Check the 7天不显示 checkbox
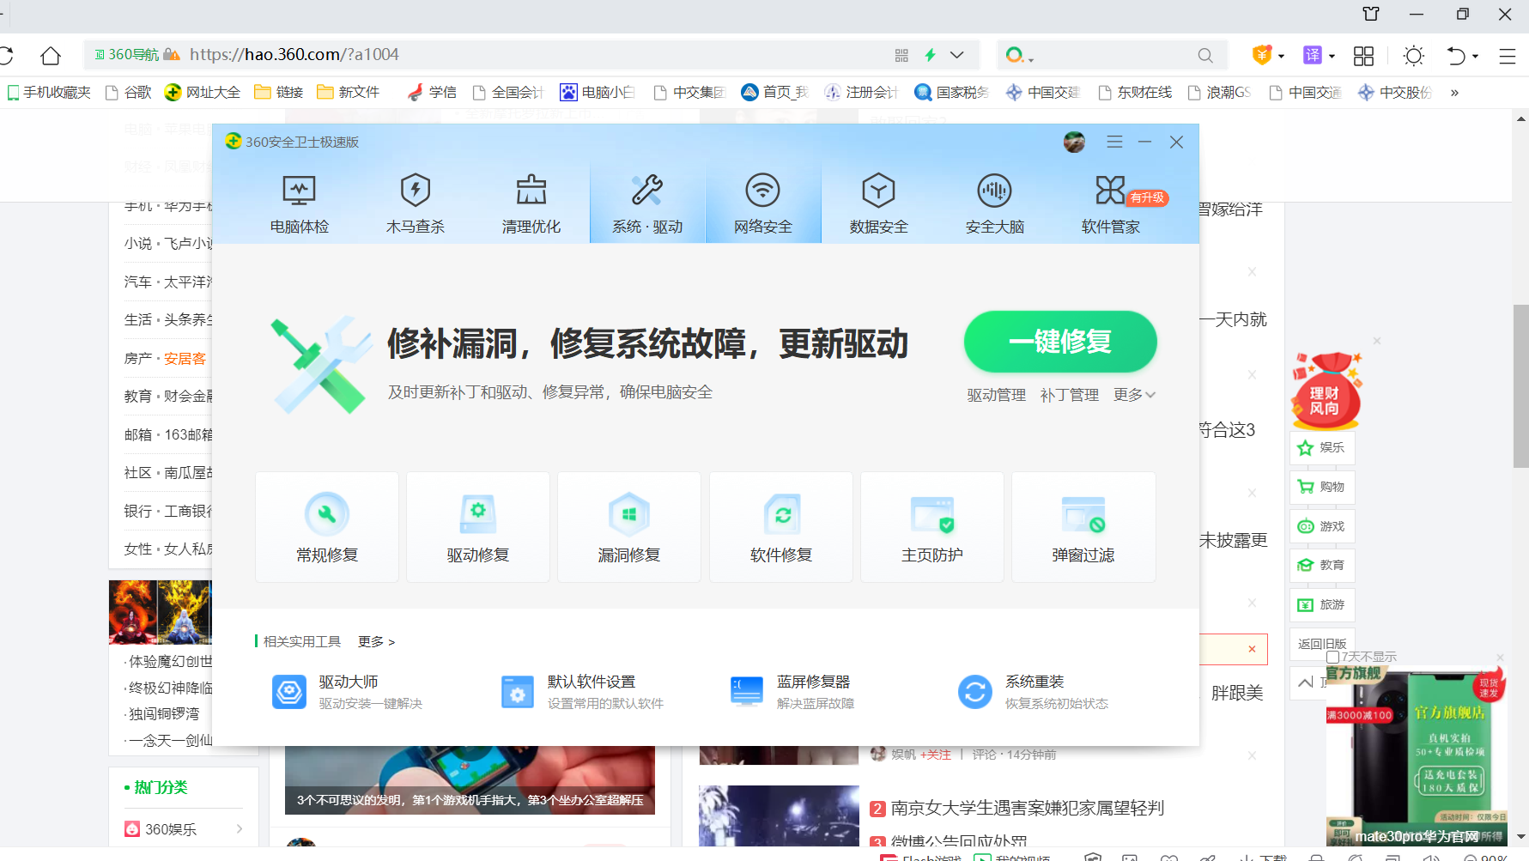The height and width of the screenshot is (861, 1529). click(x=1332, y=657)
